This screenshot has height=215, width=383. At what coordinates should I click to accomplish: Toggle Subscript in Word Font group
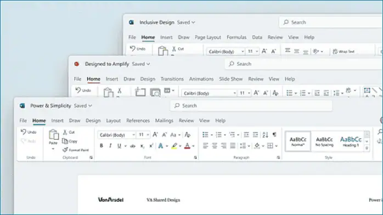coord(142,146)
